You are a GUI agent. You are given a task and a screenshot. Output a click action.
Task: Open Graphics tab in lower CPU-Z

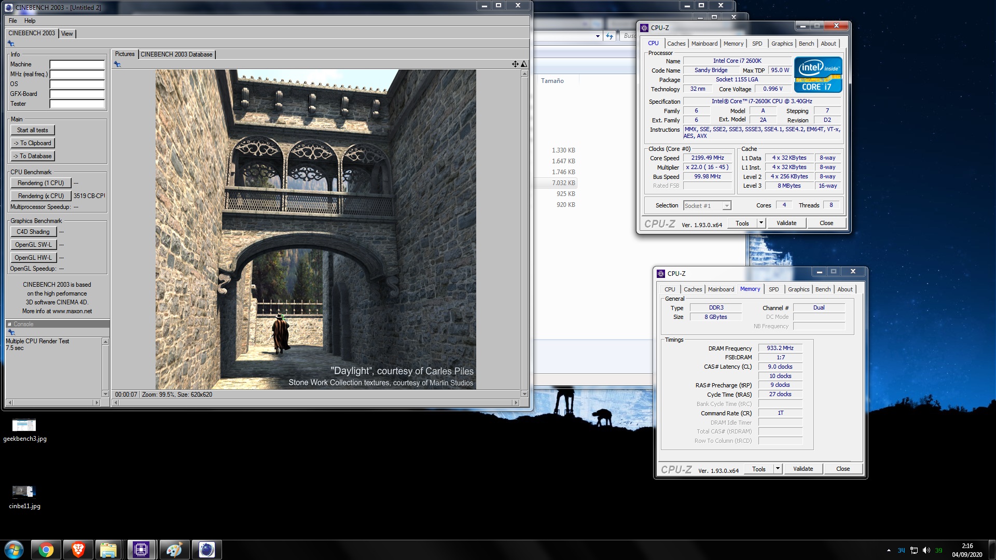tap(799, 289)
